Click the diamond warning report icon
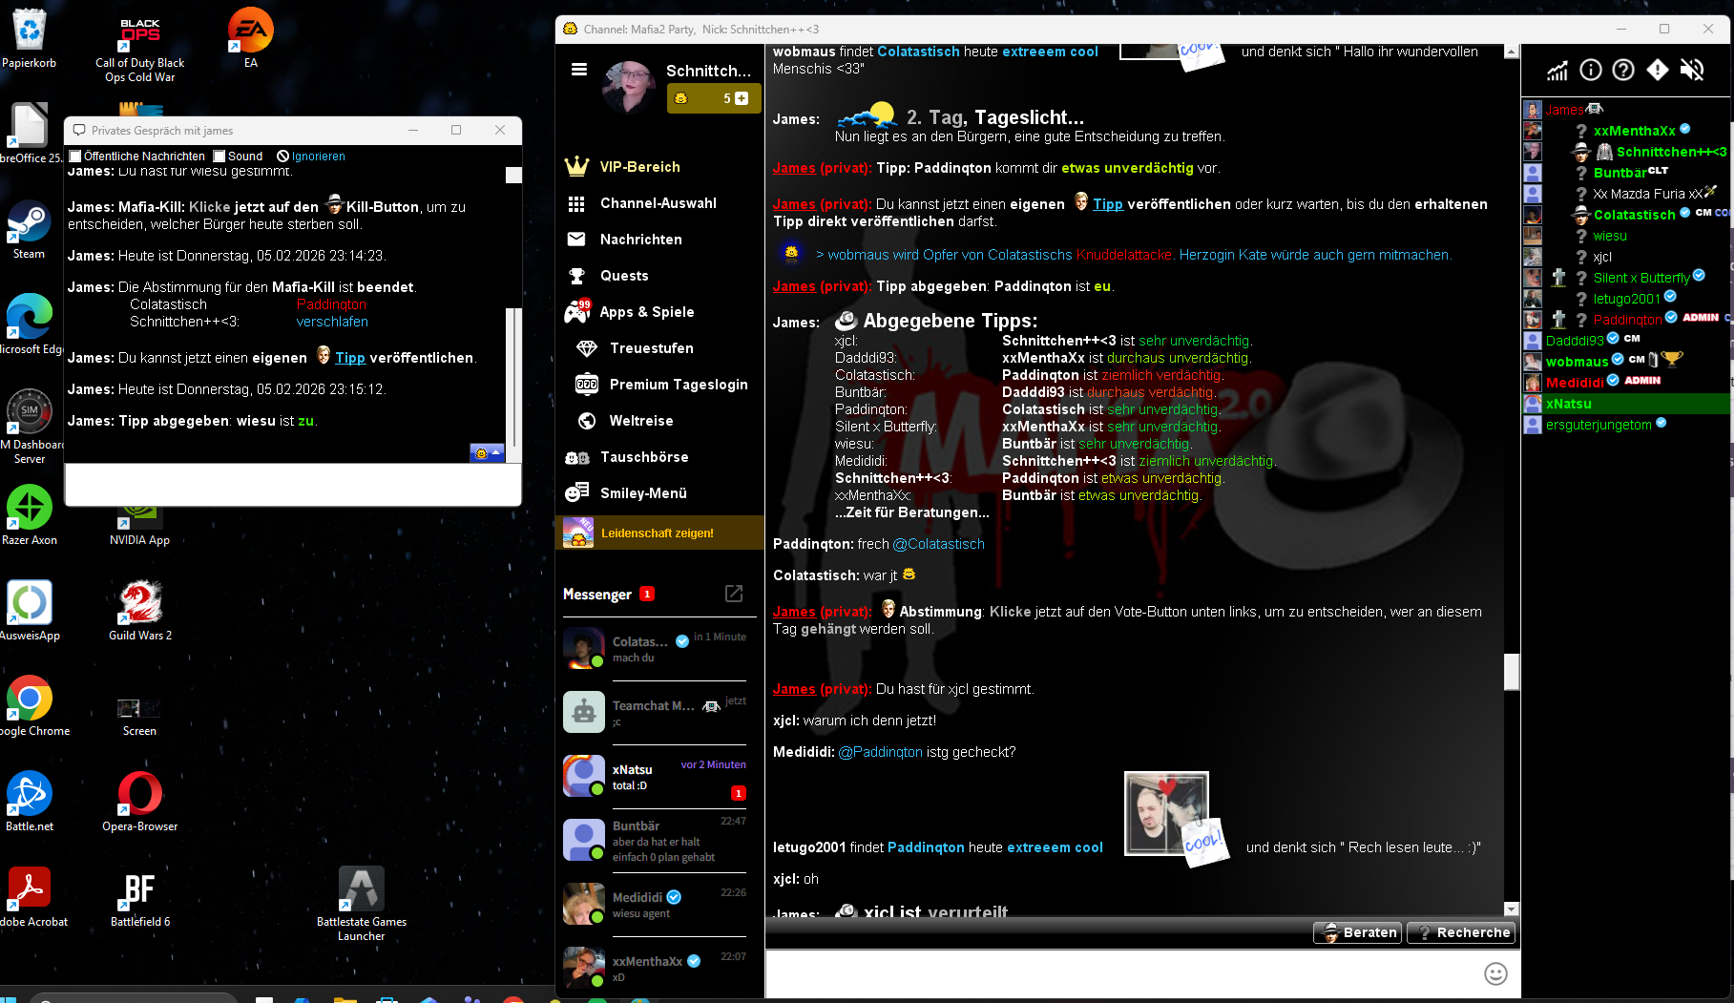This screenshot has width=1734, height=1003. pyautogui.click(x=1658, y=70)
